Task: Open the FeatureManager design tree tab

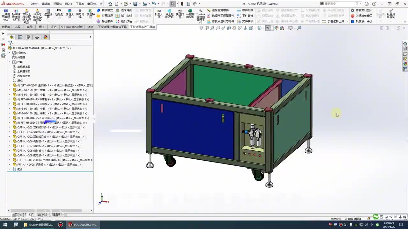Action: click(12, 37)
